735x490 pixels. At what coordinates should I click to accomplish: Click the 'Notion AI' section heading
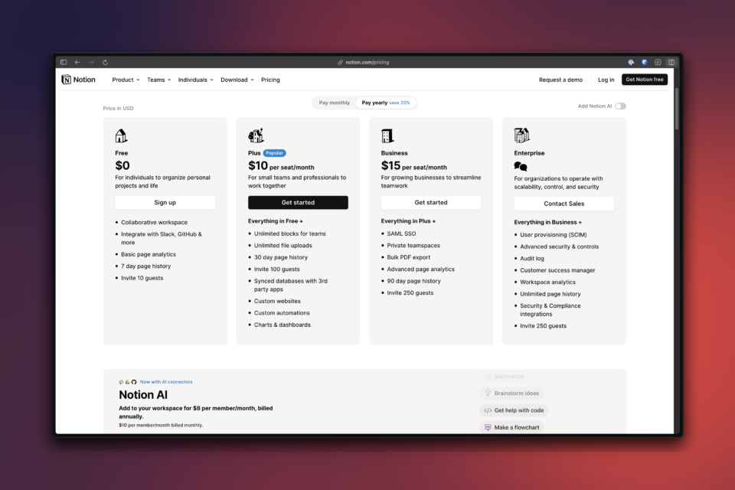(x=143, y=395)
